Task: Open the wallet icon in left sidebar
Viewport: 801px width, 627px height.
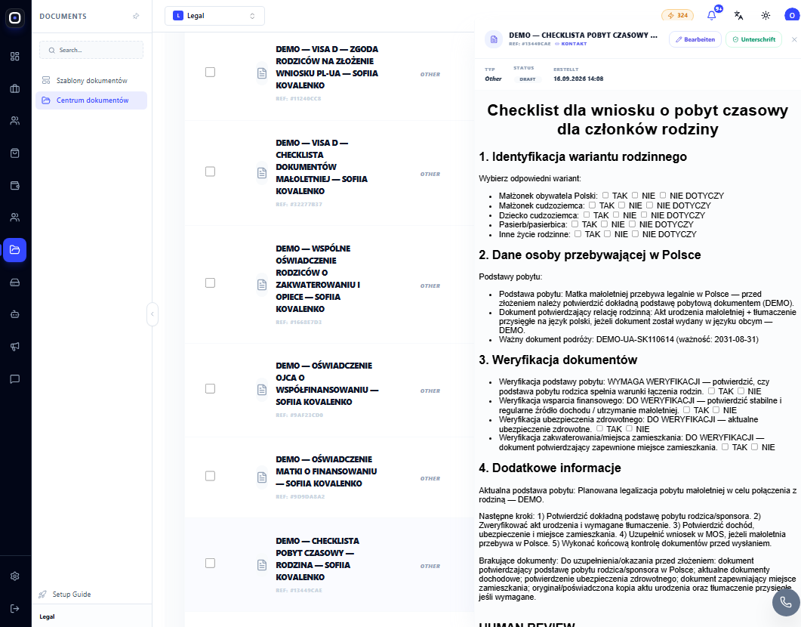Action: tap(15, 186)
